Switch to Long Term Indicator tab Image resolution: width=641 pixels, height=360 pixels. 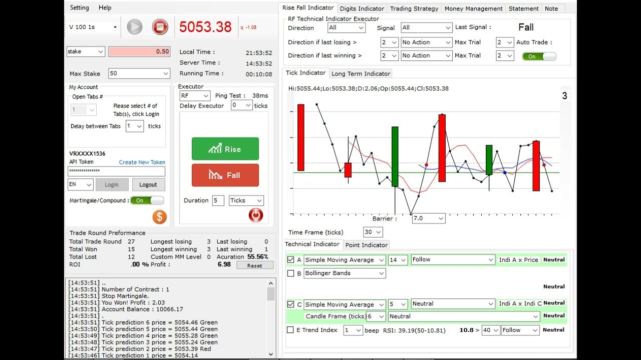[361, 73]
